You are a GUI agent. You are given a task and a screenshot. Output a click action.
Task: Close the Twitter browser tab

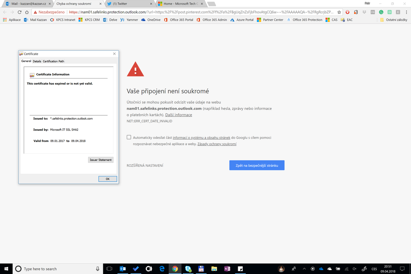pyautogui.click(x=151, y=4)
